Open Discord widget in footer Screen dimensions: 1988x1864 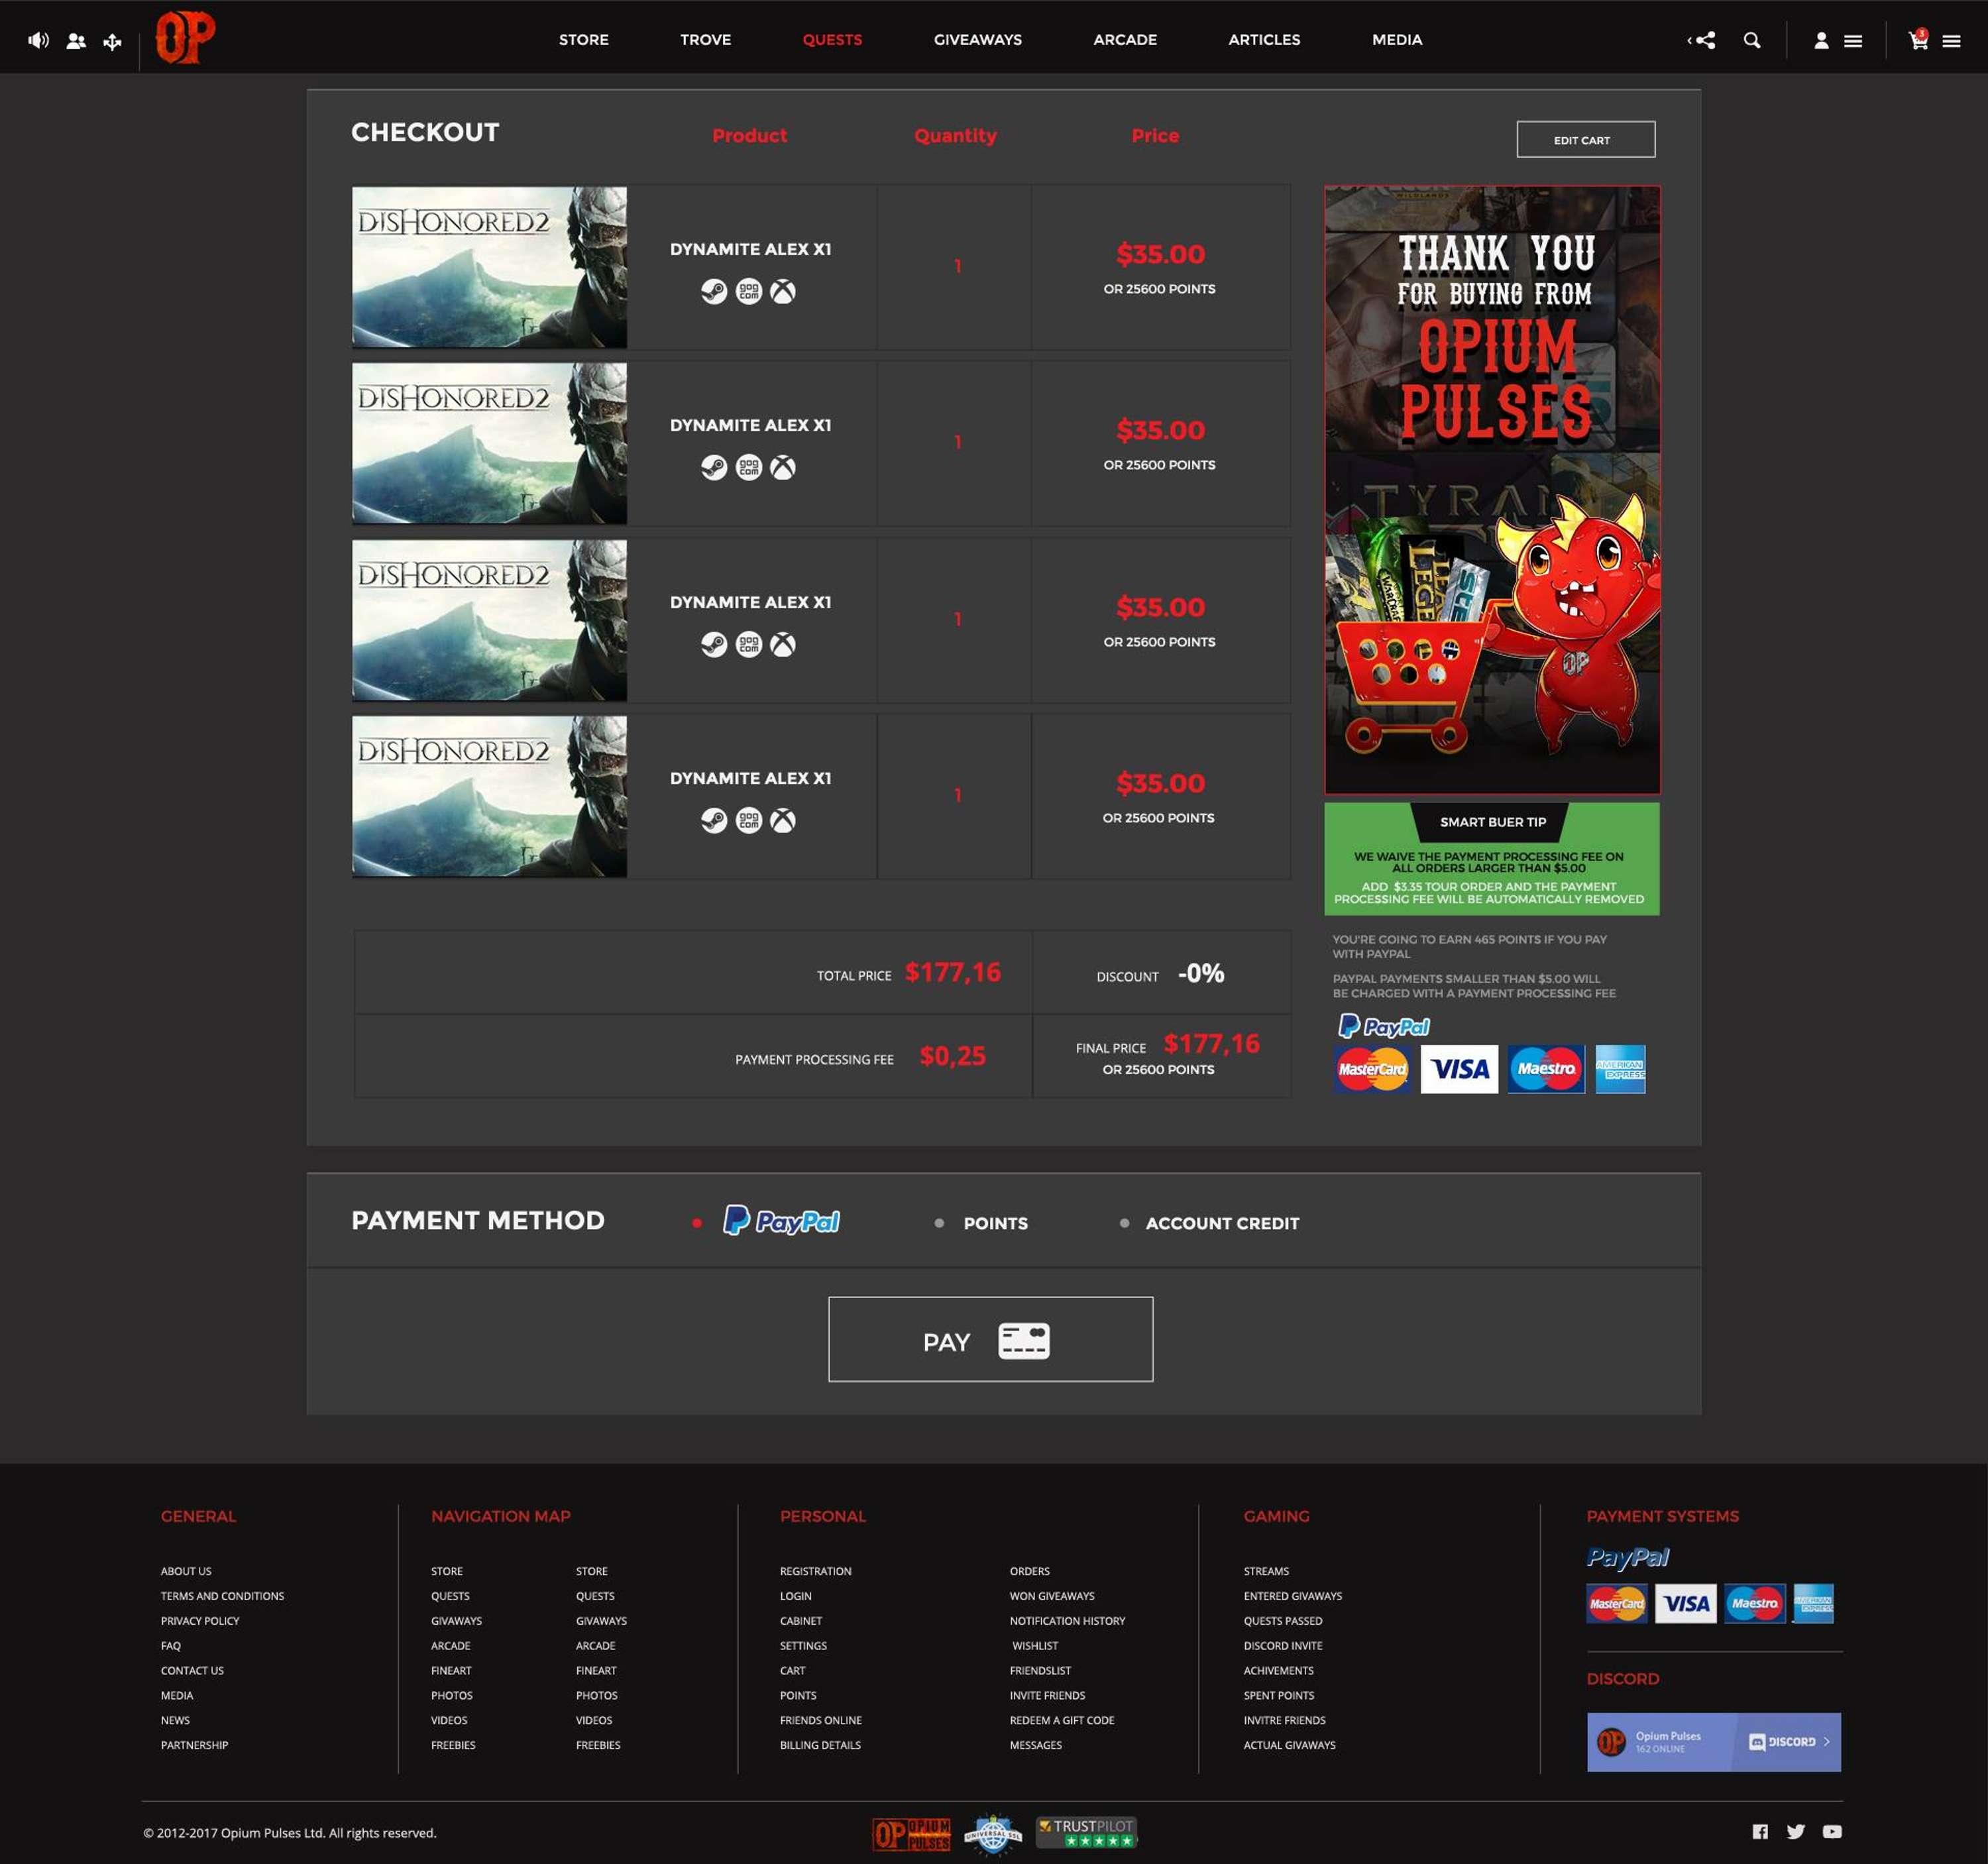point(1713,1742)
